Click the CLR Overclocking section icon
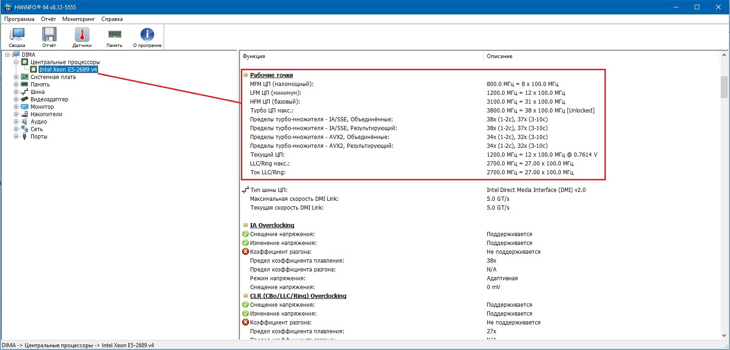The image size is (730, 350). 246,296
